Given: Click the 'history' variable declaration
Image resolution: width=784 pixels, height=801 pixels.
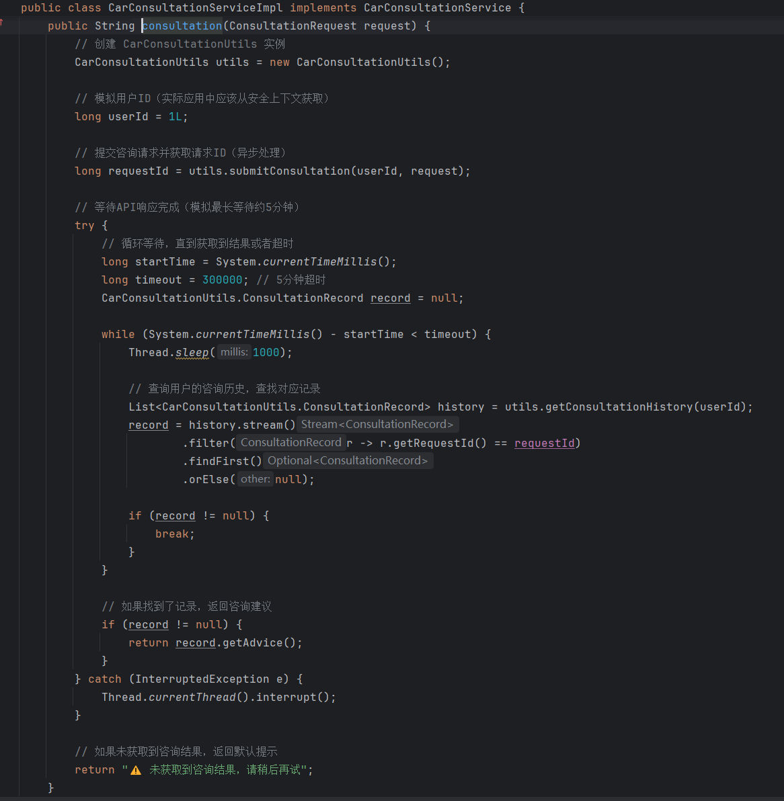Looking at the screenshot, I should (461, 407).
